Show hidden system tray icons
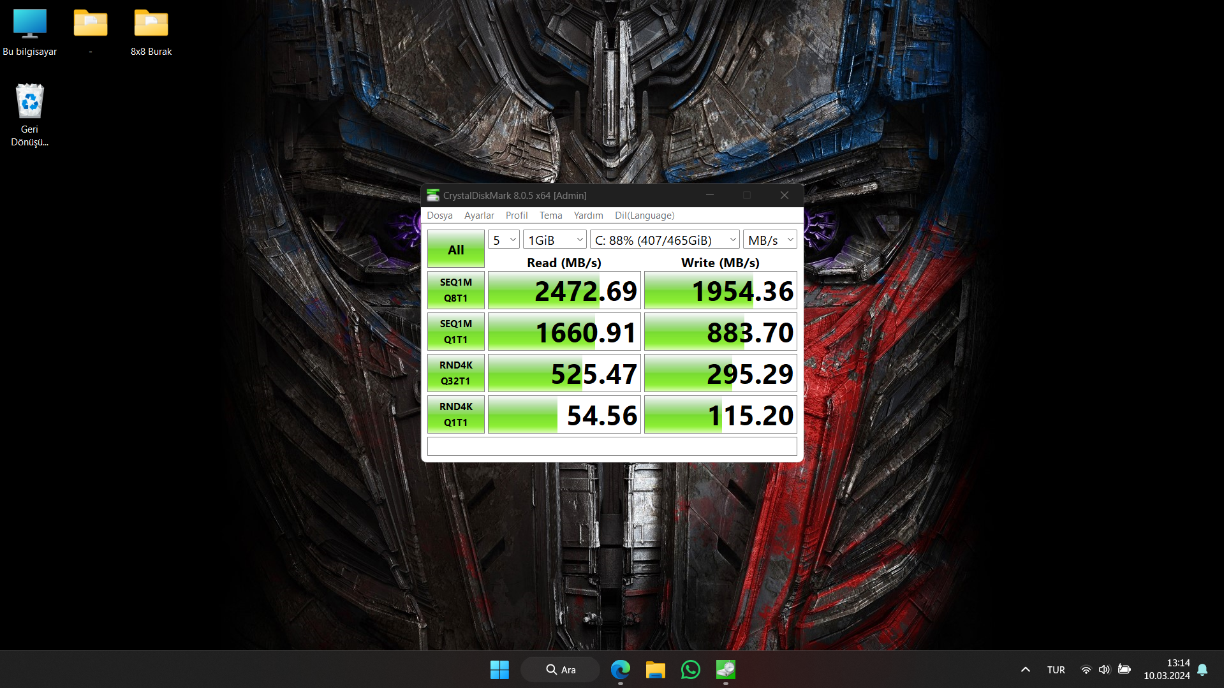The image size is (1224, 688). click(1025, 670)
